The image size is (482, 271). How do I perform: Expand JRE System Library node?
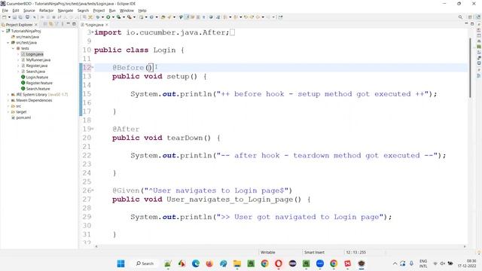pyautogui.click(x=8, y=95)
